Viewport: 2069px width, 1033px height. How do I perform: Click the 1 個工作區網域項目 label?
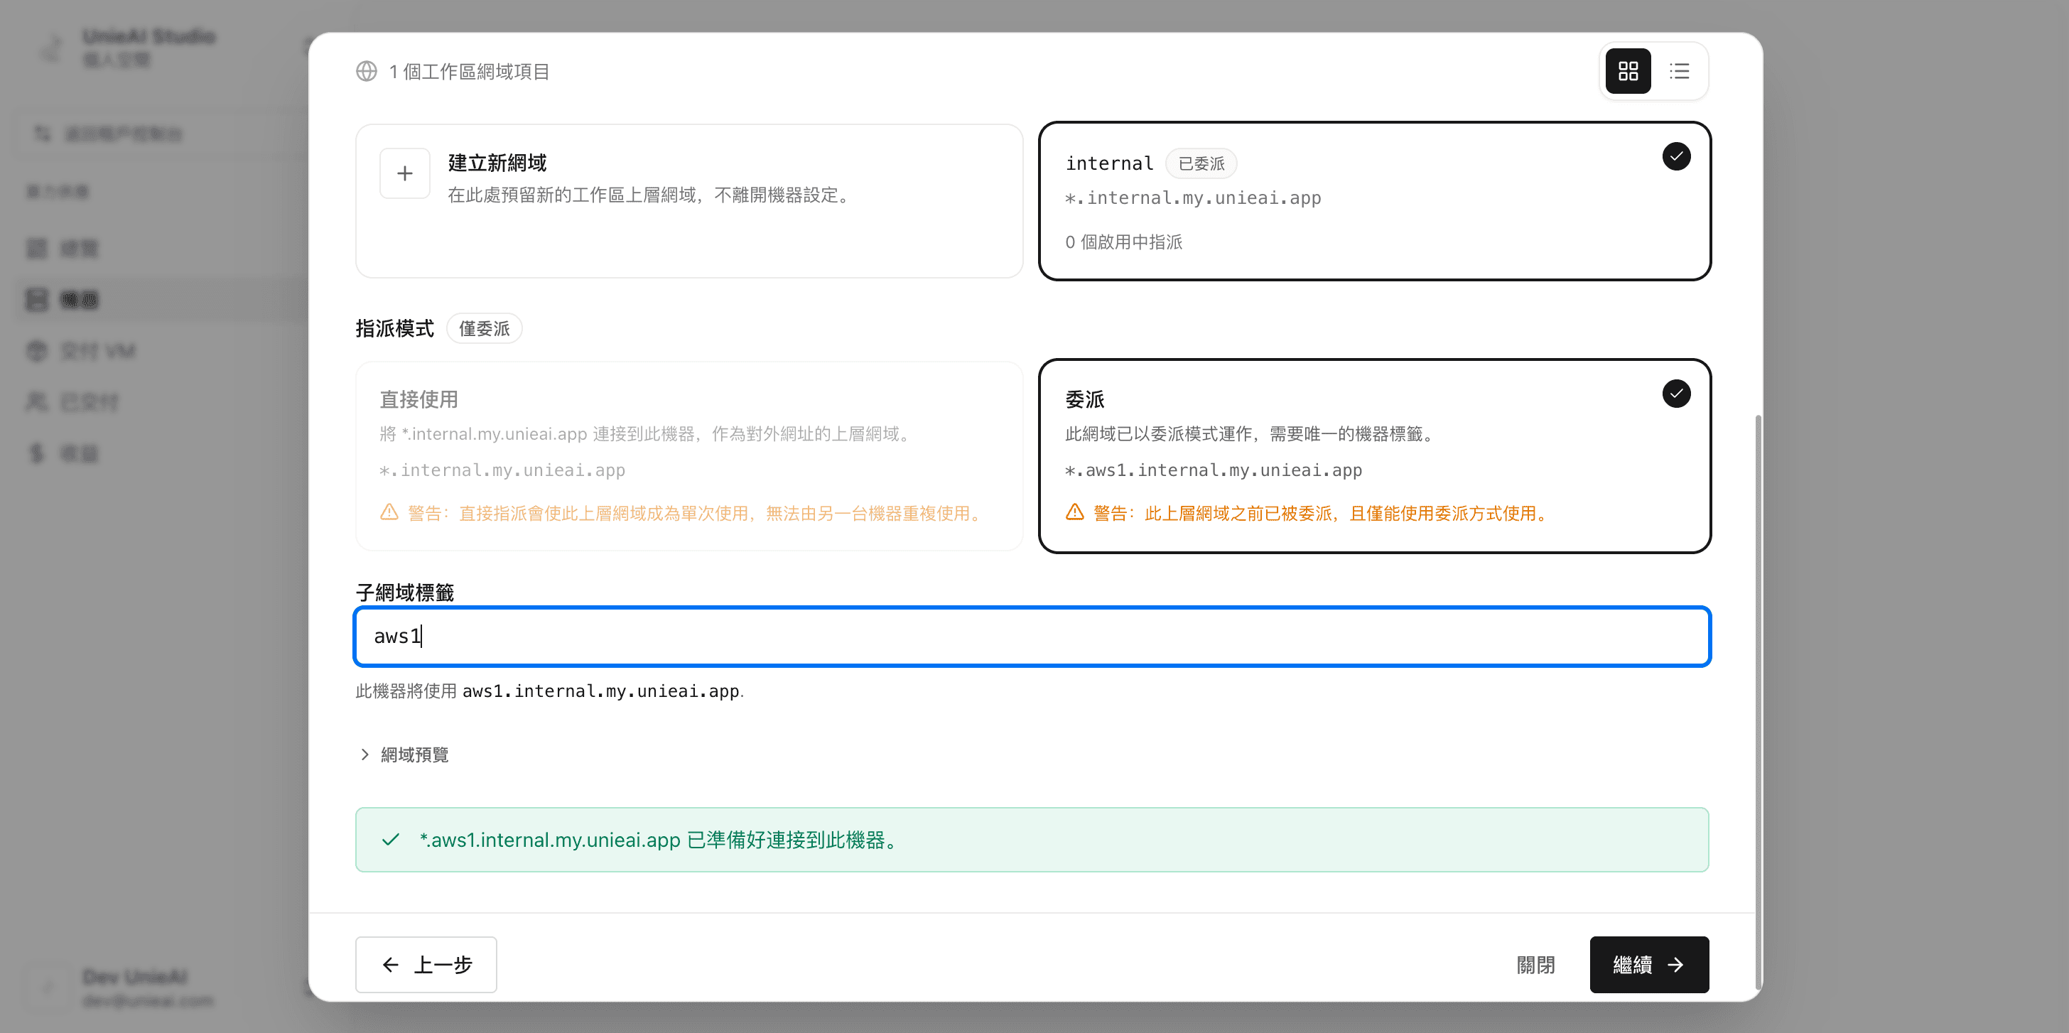(469, 72)
